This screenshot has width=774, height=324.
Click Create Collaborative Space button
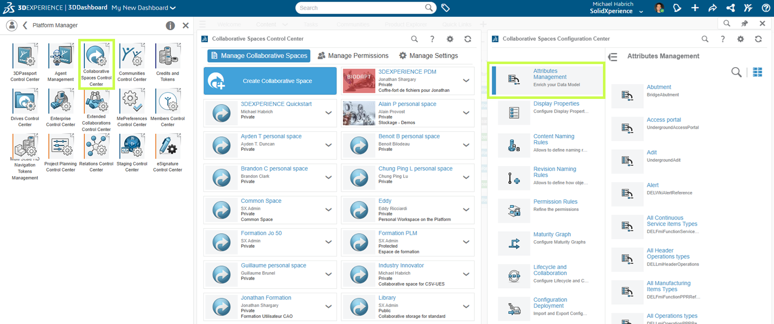(x=270, y=81)
